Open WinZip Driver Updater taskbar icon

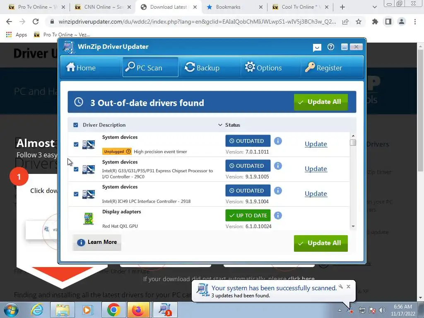click(165, 310)
